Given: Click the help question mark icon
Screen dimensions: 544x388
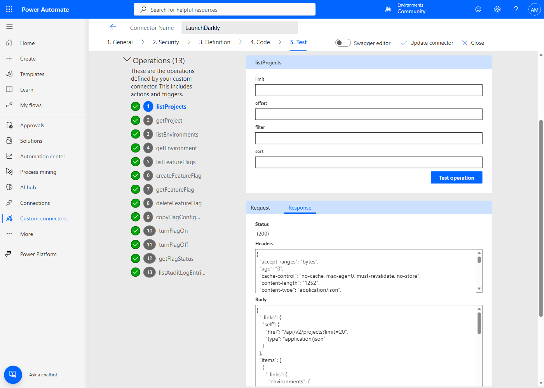Looking at the screenshot, I should click(x=516, y=9).
